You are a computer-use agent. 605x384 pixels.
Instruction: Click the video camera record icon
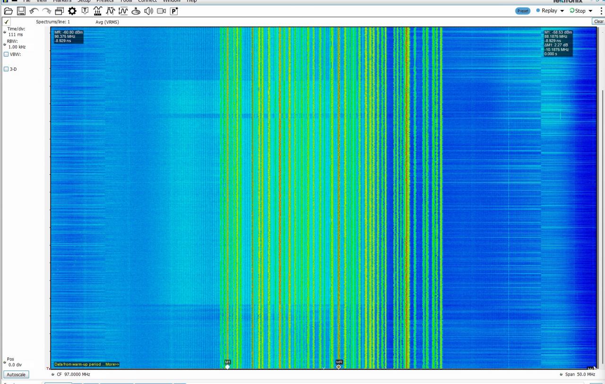pos(161,11)
